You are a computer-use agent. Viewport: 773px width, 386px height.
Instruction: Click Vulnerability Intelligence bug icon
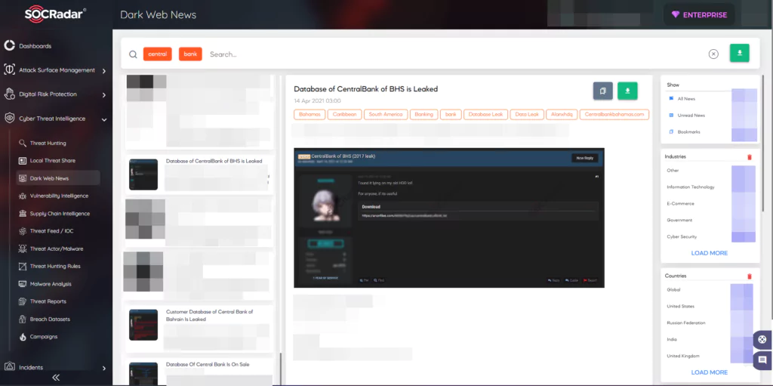22,196
